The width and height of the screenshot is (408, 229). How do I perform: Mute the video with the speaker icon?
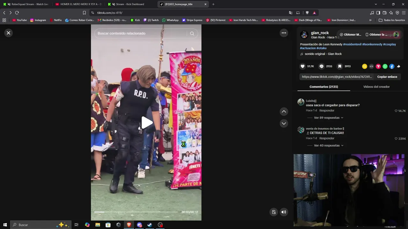coord(284,212)
